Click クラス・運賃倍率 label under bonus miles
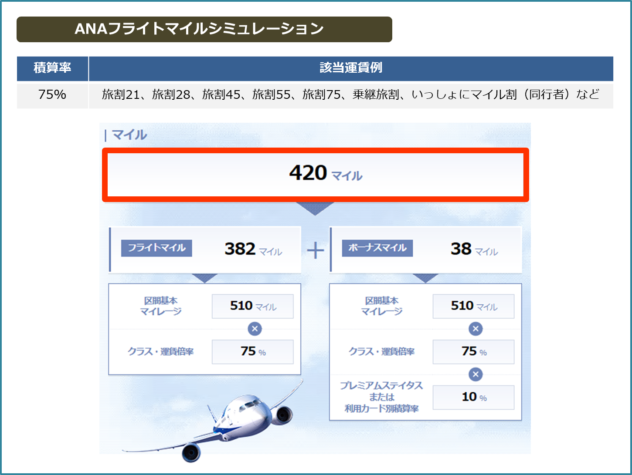The image size is (632, 475). click(382, 351)
